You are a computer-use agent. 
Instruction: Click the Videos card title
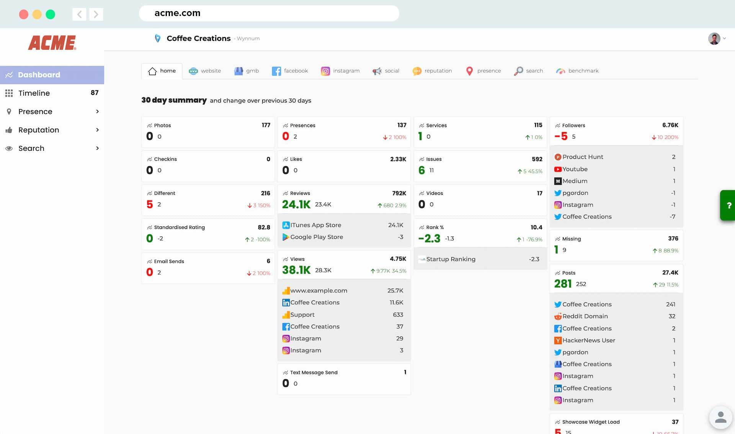tap(434, 193)
